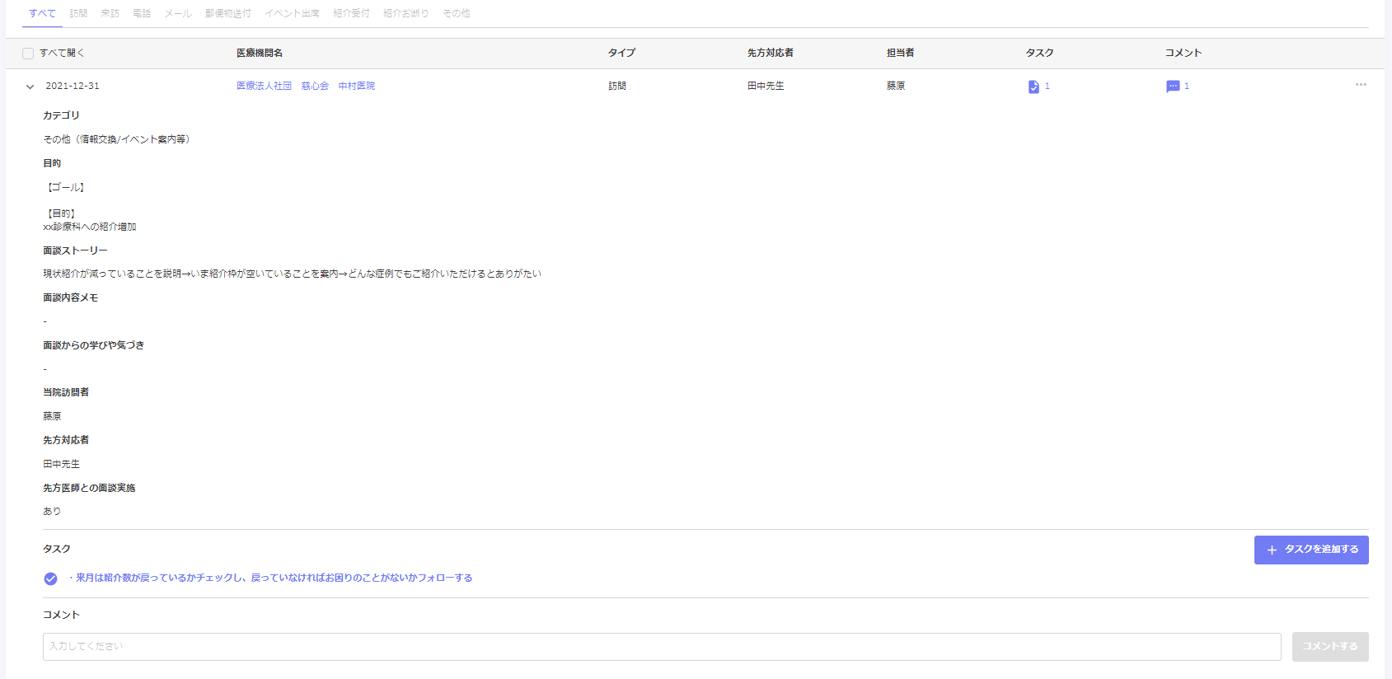Click the 面談内容メモ heading

70,297
